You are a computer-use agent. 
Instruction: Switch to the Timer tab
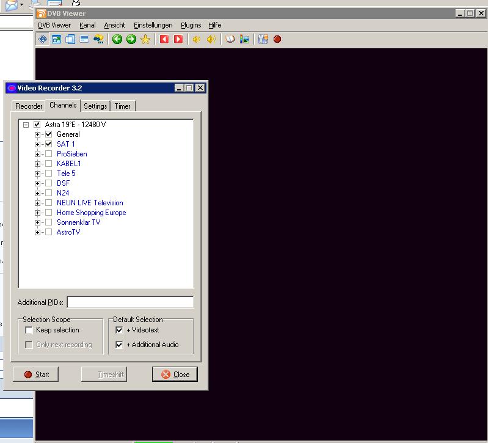point(122,106)
